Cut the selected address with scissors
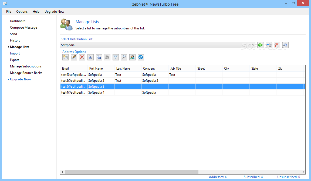This screenshot has width=311, height=181. [x=90, y=57]
